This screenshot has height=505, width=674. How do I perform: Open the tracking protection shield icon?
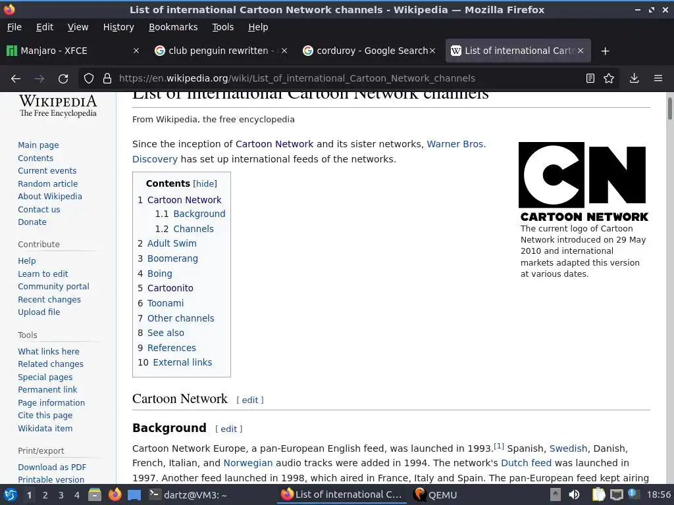[x=89, y=78]
